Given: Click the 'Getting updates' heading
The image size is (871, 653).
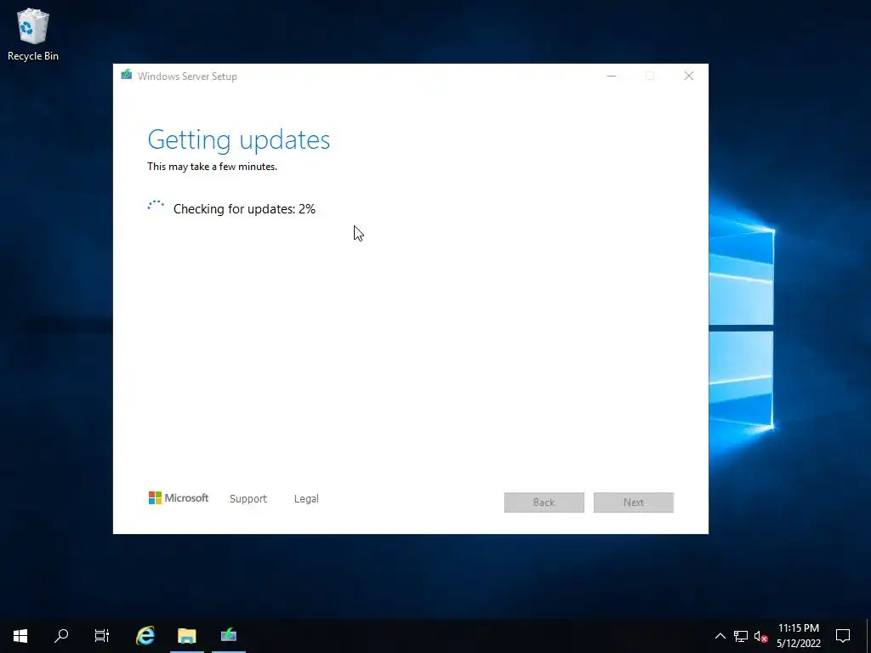Looking at the screenshot, I should (239, 139).
